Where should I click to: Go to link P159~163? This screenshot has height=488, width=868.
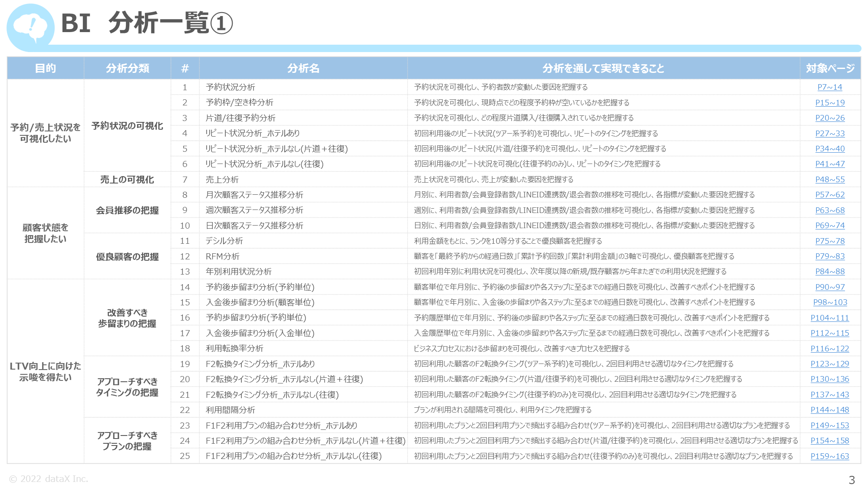click(x=830, y=456)
